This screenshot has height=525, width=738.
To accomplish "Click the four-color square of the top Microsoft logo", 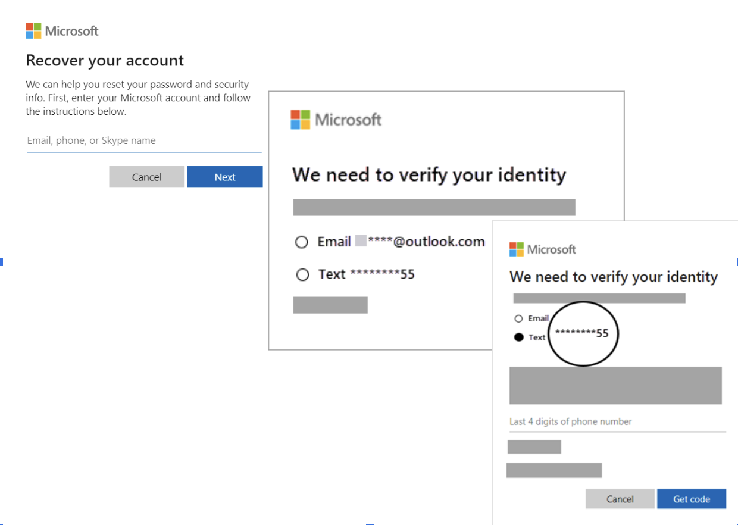I will (x=33, y=30).
